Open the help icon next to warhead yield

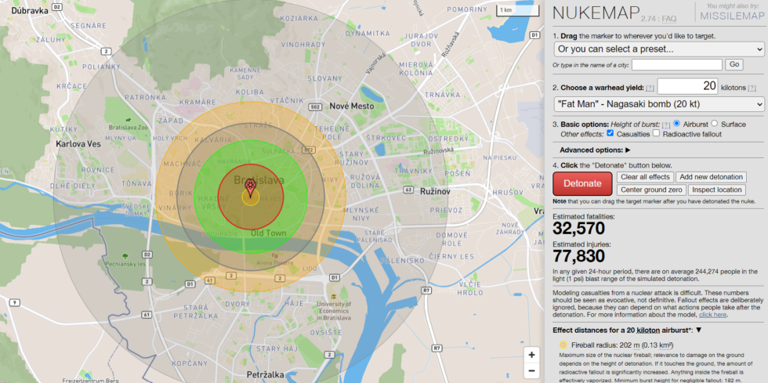(650, 88)
